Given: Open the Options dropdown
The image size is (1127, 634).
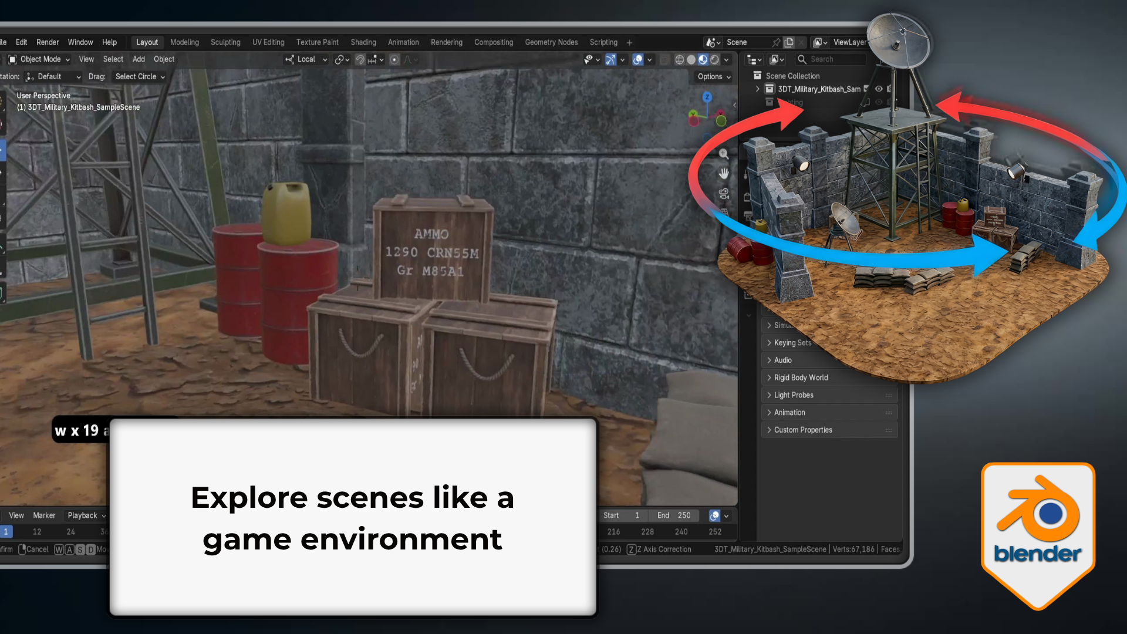Looking at the screenshot, I should click(714, 76).
